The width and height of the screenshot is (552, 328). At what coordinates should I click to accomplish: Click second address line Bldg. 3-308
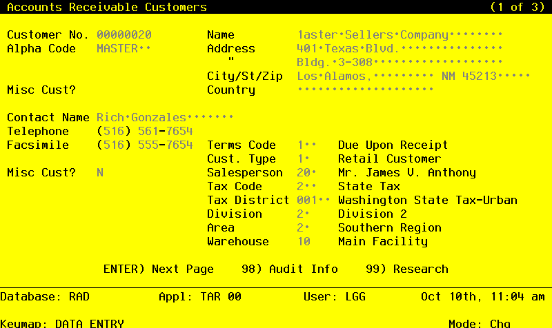click(x=400, y=62)
